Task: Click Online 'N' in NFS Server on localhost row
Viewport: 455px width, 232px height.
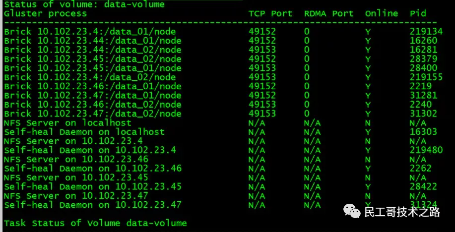Action: 368,123
